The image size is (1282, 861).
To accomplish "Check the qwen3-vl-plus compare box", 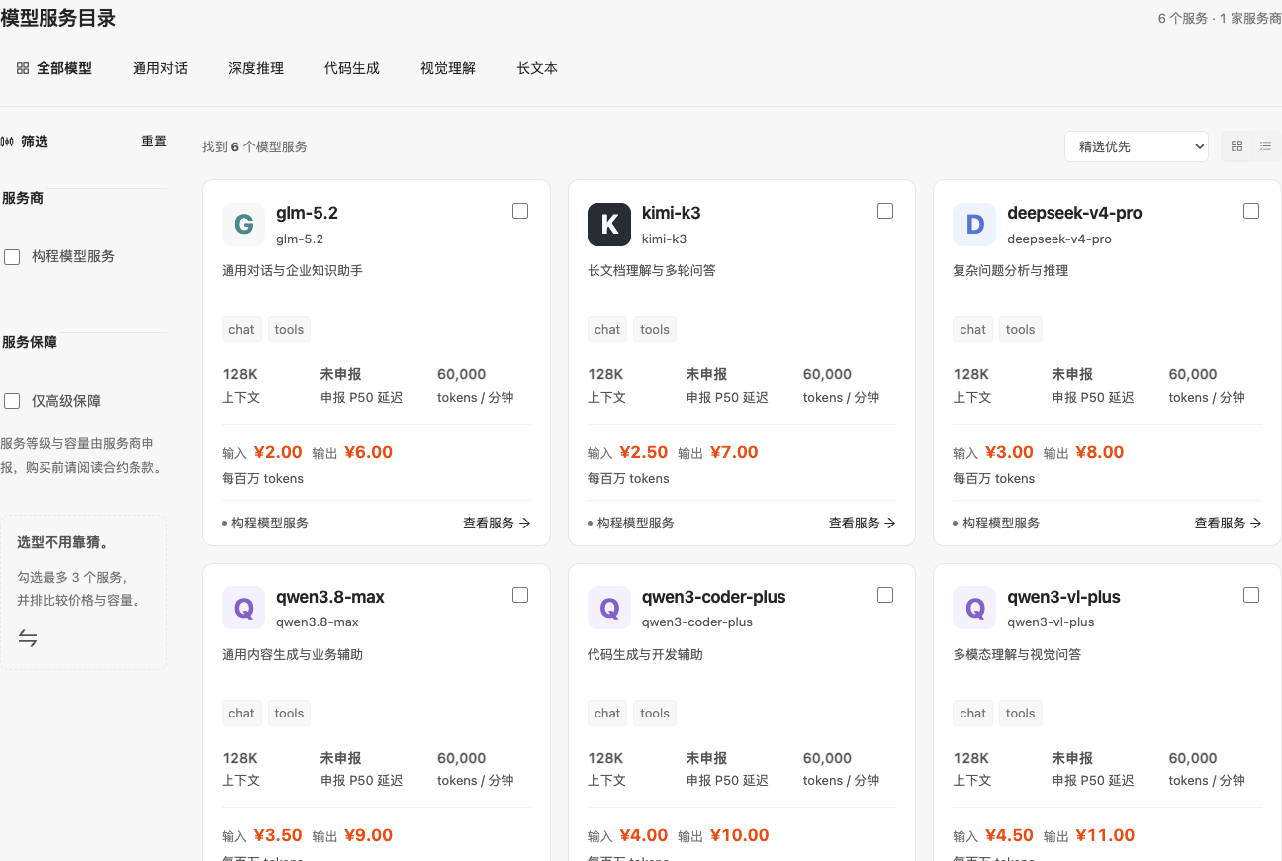I will click(1251, 595).
